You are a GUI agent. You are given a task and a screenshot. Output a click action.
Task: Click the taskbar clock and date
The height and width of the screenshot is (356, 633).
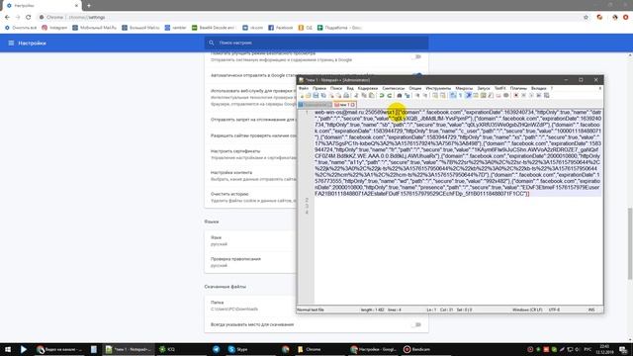point(604,349)
